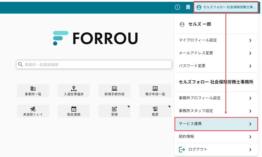Expand the 登録 tile corner triangle
This screenshot has height=157, width=262.
pyautogui.click(x=129, y=107)
